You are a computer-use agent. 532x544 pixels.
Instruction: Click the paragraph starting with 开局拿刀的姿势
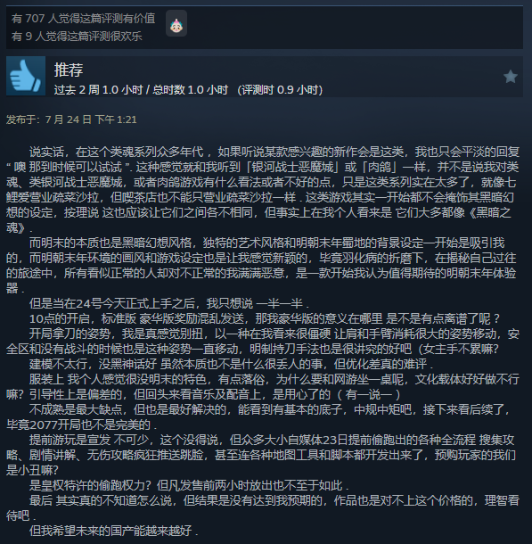coord(263,341)
